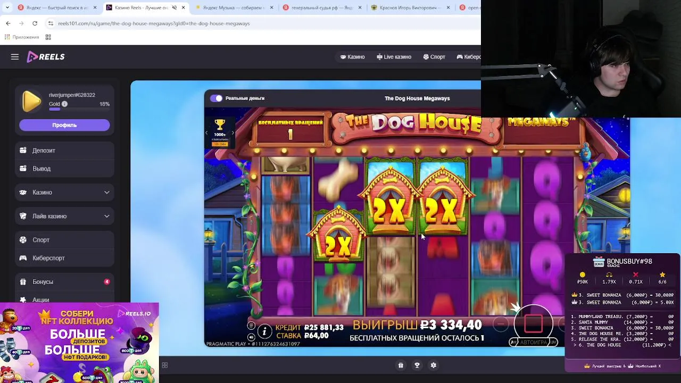The width and height of the screenshot is (681, 383).
Task: Click the username riverjumper#628322
Action: point(72,95)
